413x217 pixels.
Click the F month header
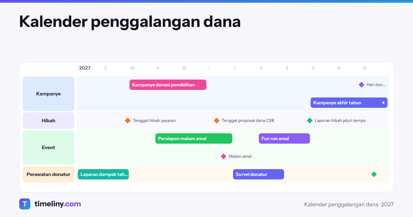pos(106,68)
